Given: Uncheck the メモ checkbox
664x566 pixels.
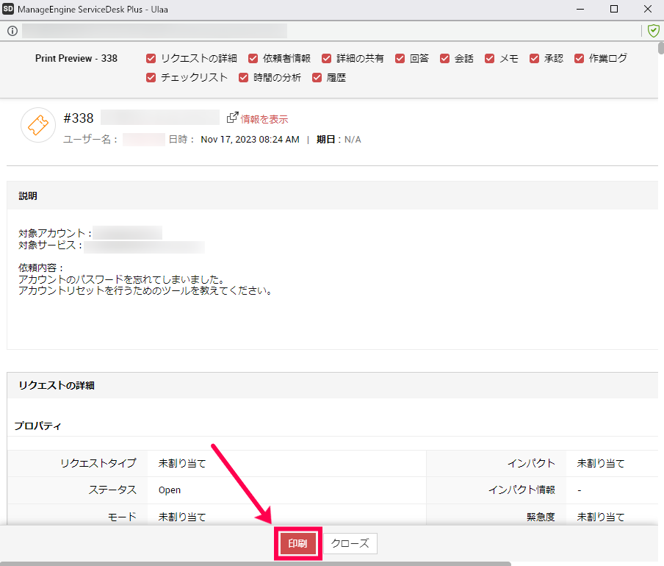Looking at the screenshot, I should point(489,59).
